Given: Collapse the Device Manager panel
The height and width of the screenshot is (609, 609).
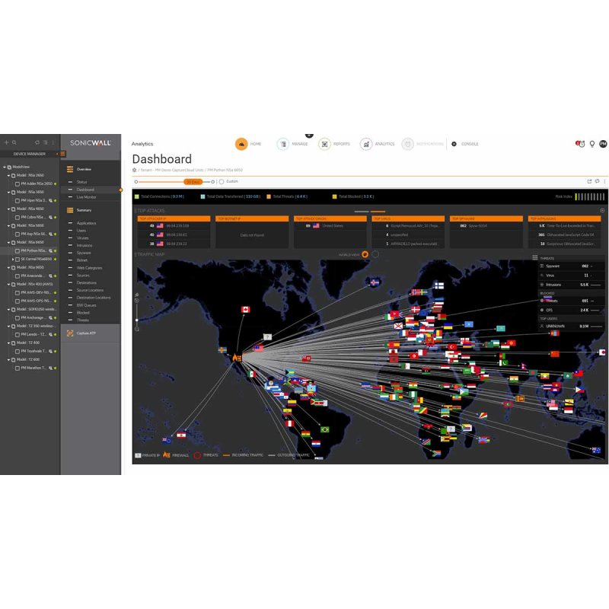Looking at the screenshot, I should 56,154.
